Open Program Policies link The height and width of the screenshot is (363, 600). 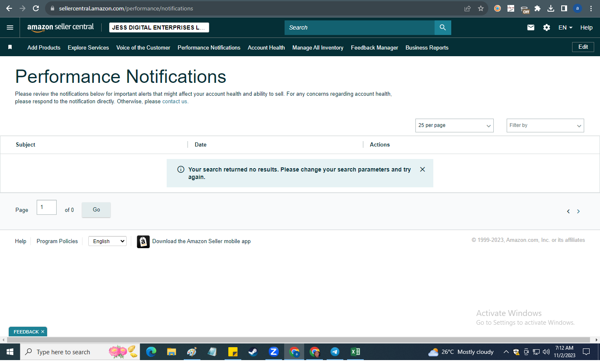click(x=57, y=241)
